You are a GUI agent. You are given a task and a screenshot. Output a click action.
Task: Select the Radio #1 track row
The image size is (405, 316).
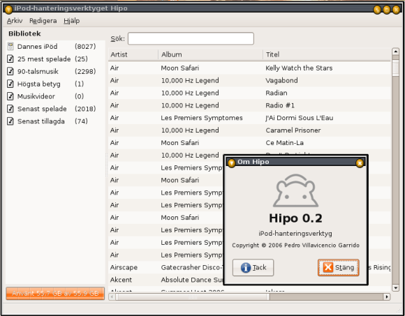click(249, 105)
